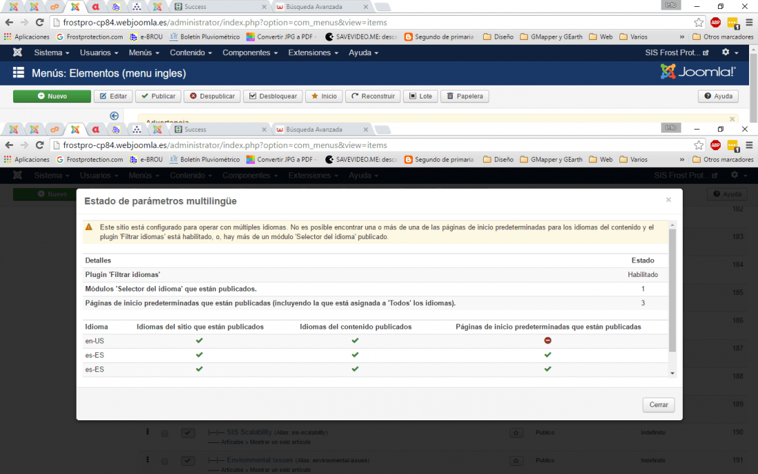This screenshot has height=474, width=758.
Task: Toggle published status of SIS Scalability
Action: pyautogui.click(x=188, y=433)
